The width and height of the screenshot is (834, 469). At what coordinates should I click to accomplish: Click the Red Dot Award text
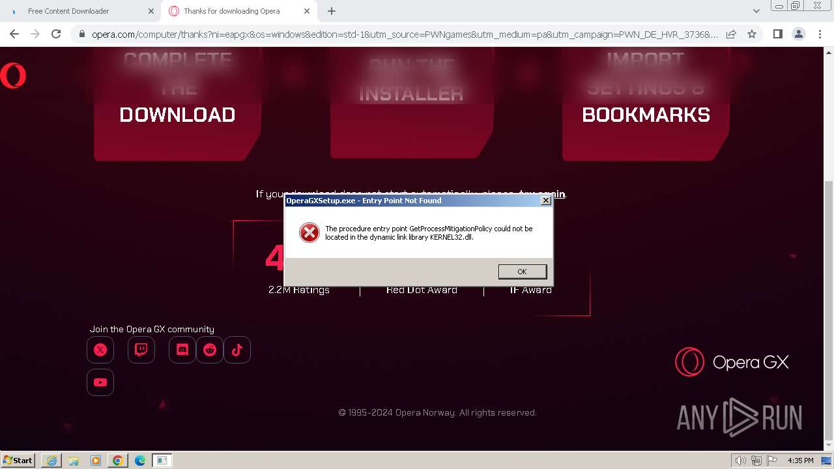point(422,290)
